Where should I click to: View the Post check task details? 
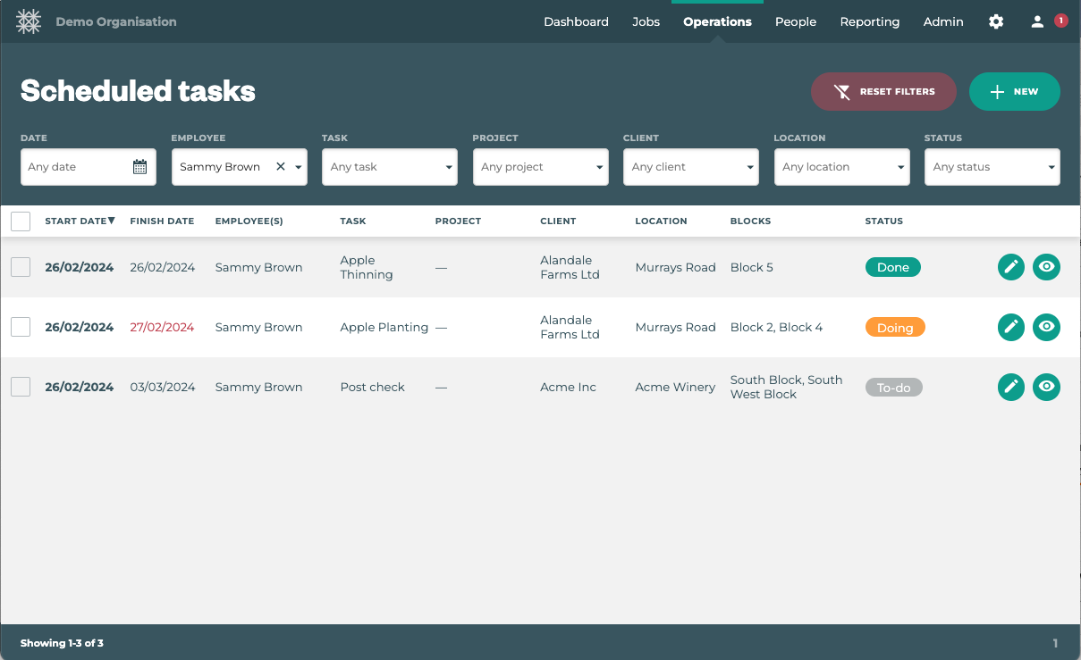[x=1046, y=387]
